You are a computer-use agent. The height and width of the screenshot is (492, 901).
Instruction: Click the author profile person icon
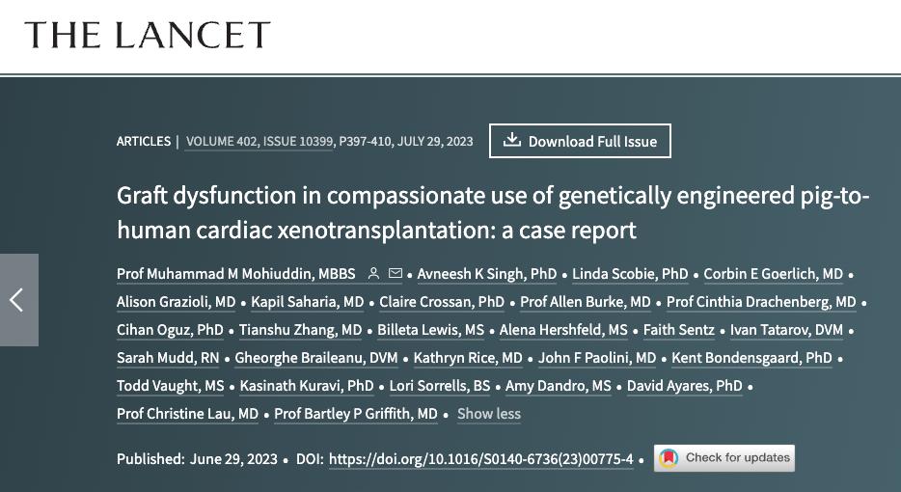[x=373, y=274]
